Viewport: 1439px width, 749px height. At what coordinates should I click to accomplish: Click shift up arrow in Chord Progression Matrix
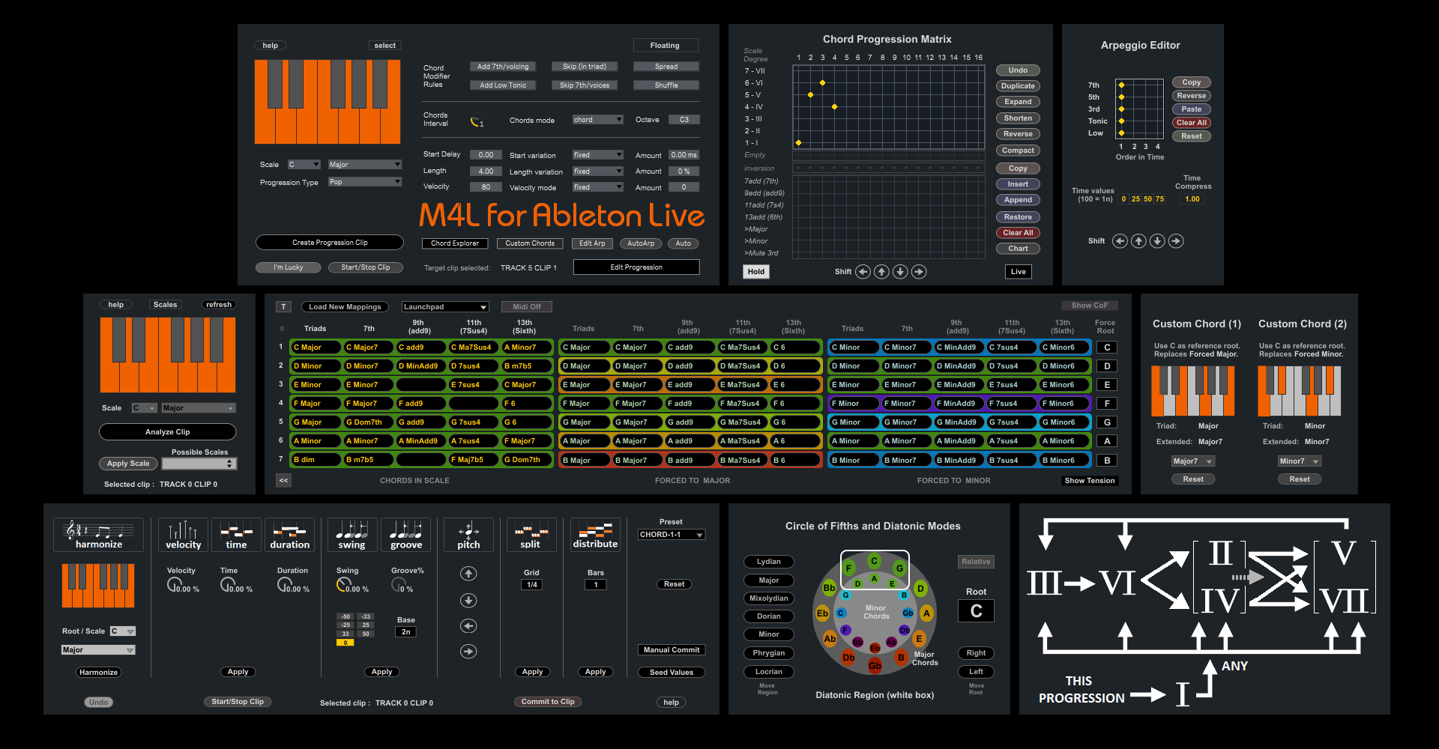coord(881,272)
